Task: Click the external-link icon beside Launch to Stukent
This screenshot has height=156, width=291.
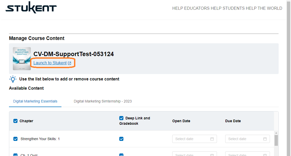Action: pyautogui.click(x=69, y=63)
